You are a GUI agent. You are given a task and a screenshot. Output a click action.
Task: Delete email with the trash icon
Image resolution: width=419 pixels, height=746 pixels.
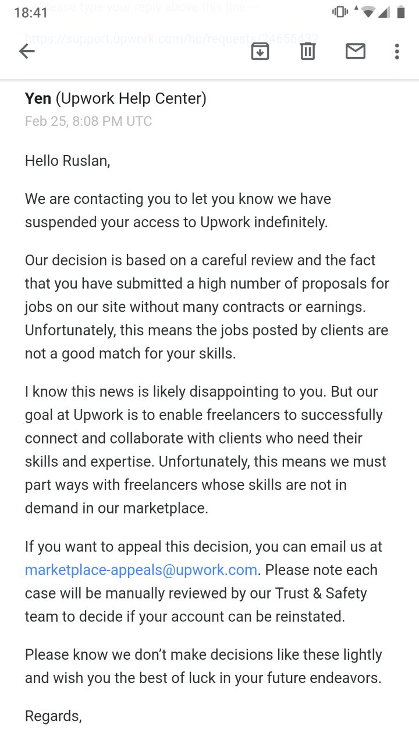pos(307,51)
